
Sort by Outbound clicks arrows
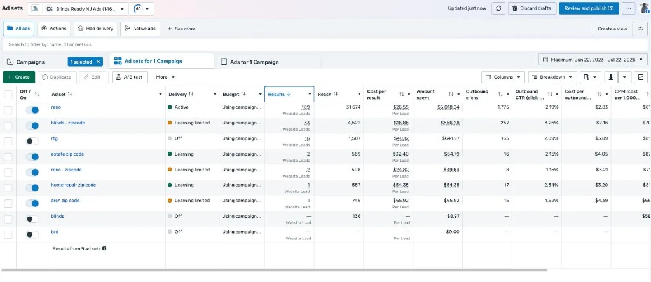tap(500, 95)
